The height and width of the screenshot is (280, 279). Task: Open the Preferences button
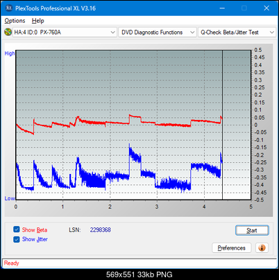pos(231,248)
